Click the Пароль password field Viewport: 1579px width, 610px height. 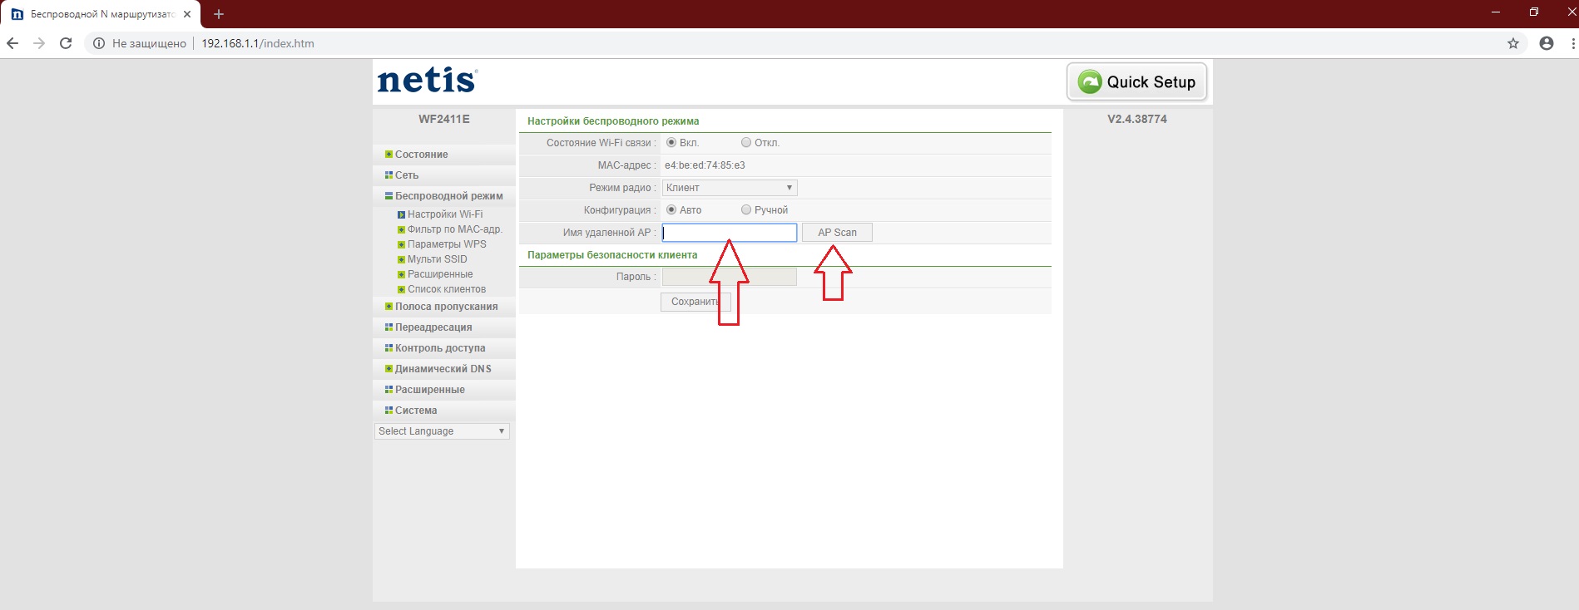[x=730, y=277]
